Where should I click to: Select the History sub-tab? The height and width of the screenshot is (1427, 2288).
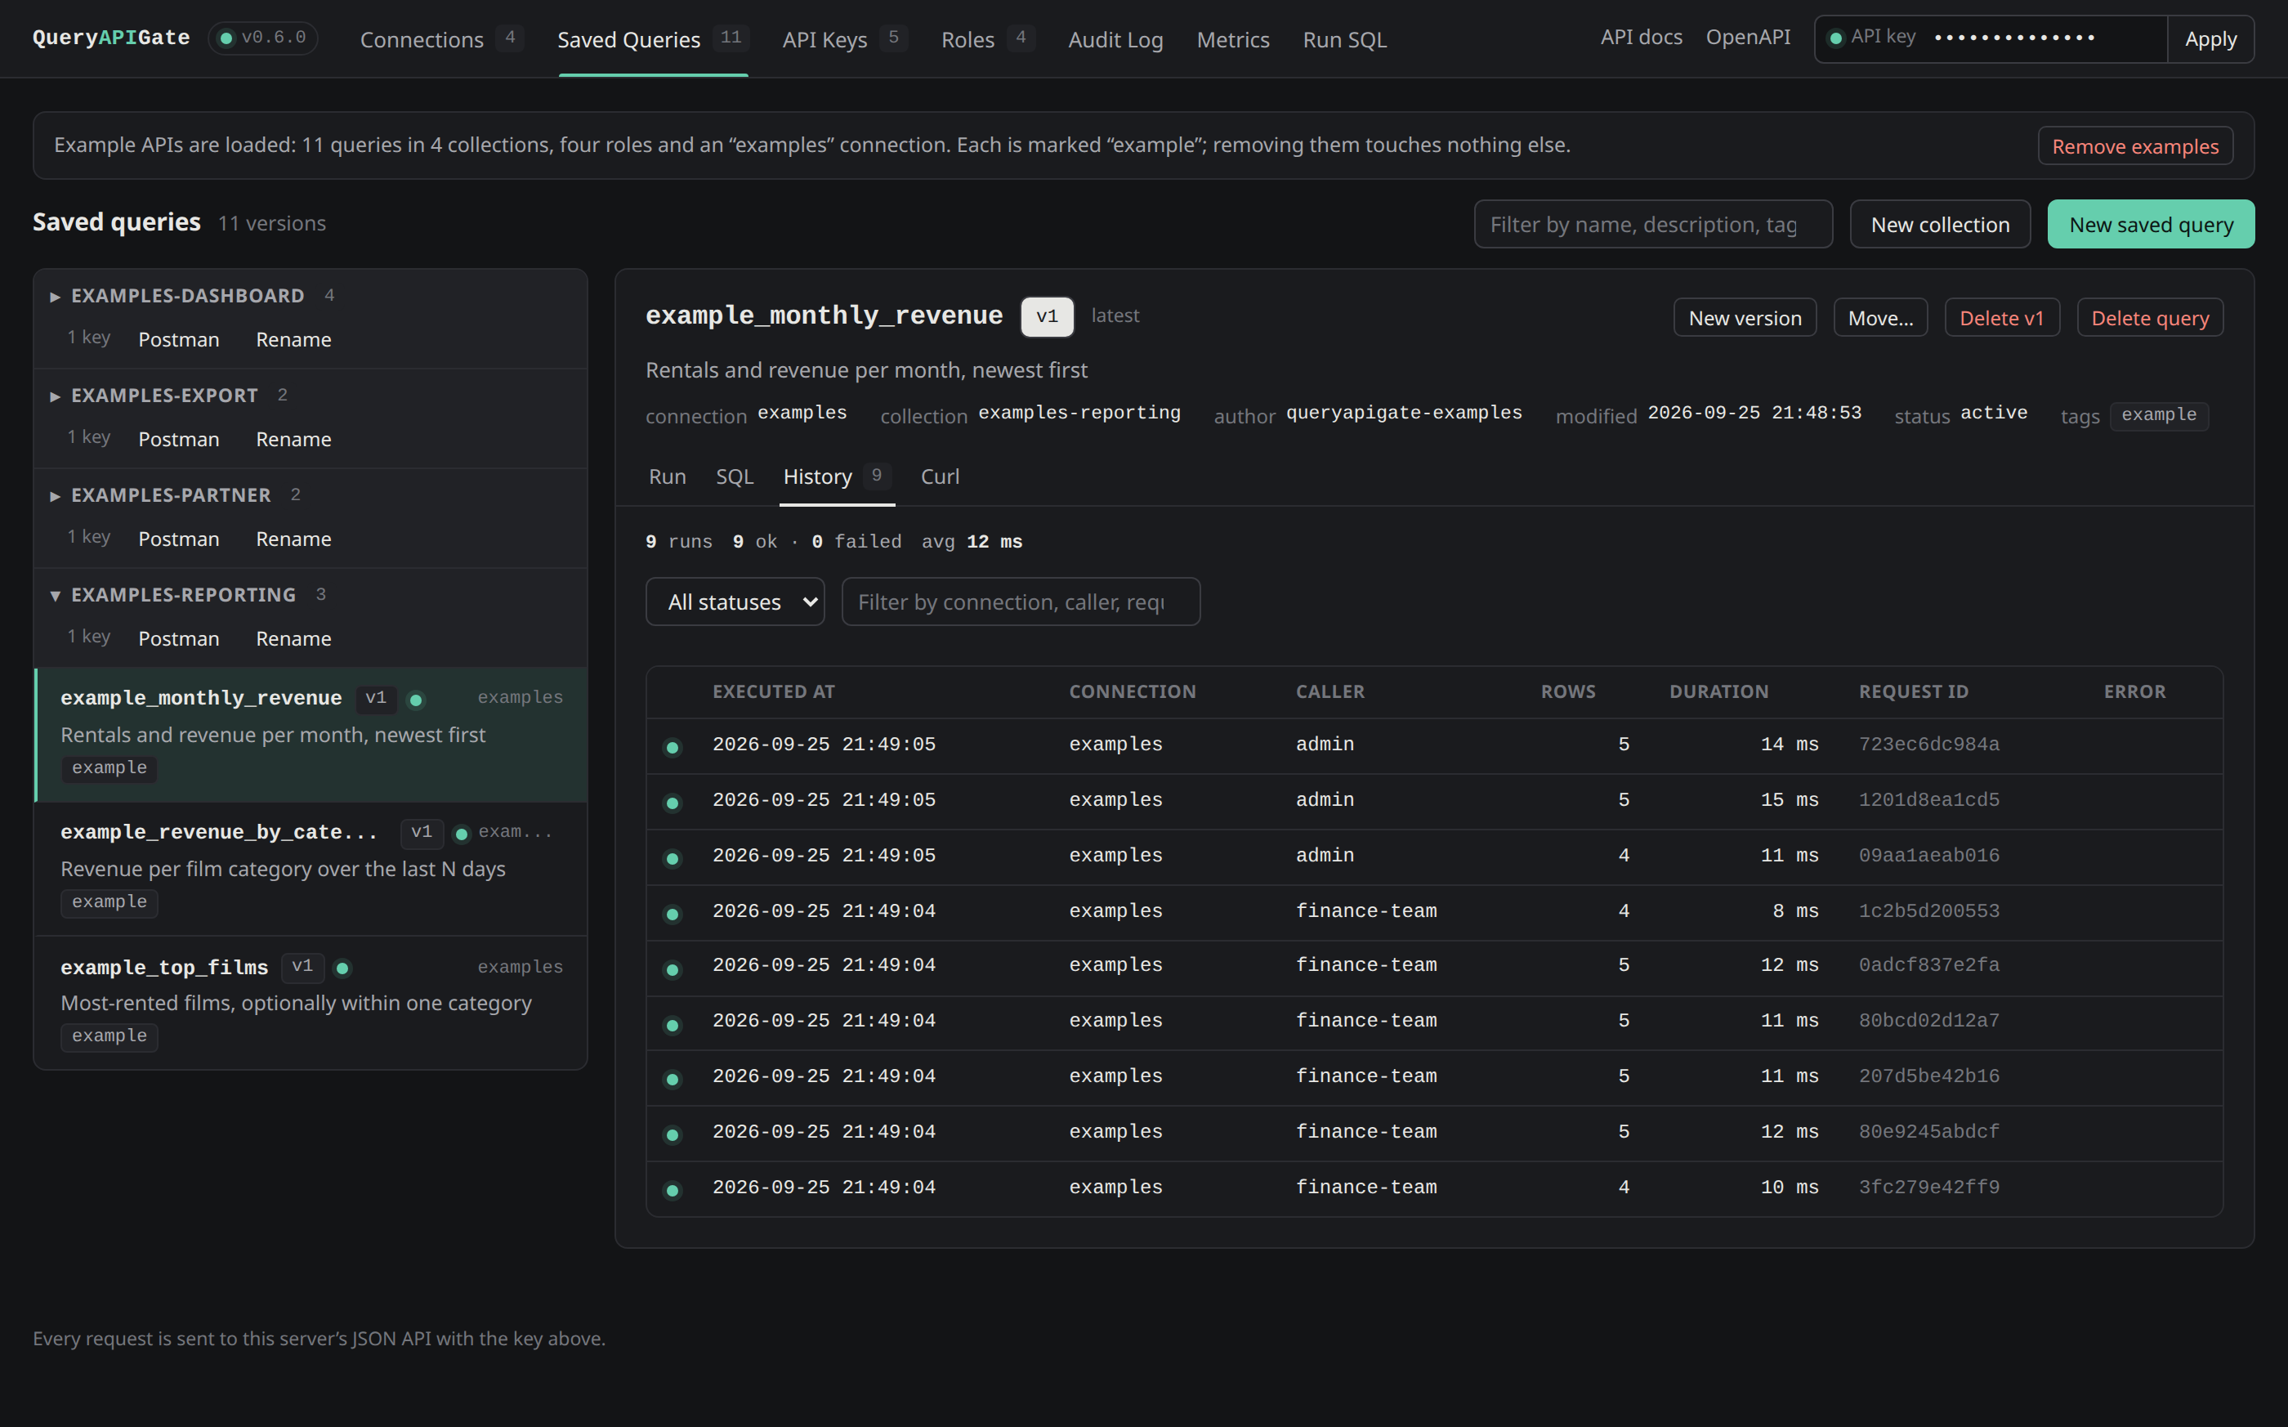click(836, 476)
